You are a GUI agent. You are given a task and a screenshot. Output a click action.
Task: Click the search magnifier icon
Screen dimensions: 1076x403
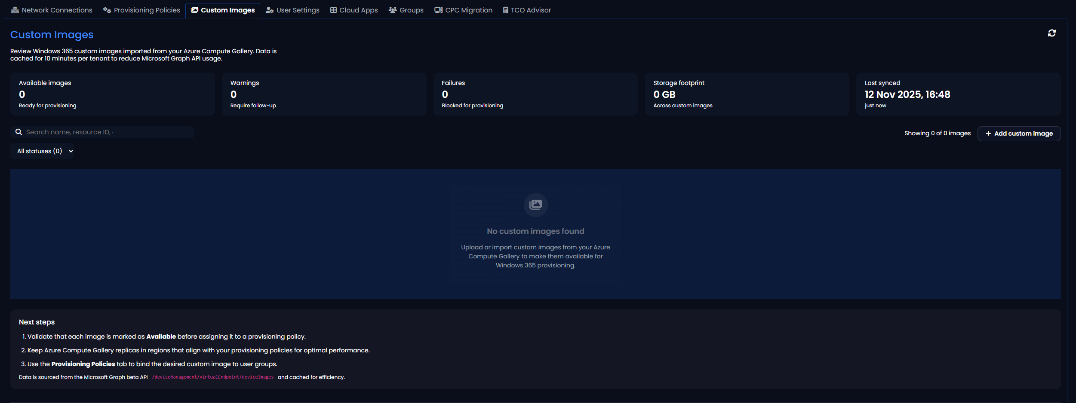point(18,132)
